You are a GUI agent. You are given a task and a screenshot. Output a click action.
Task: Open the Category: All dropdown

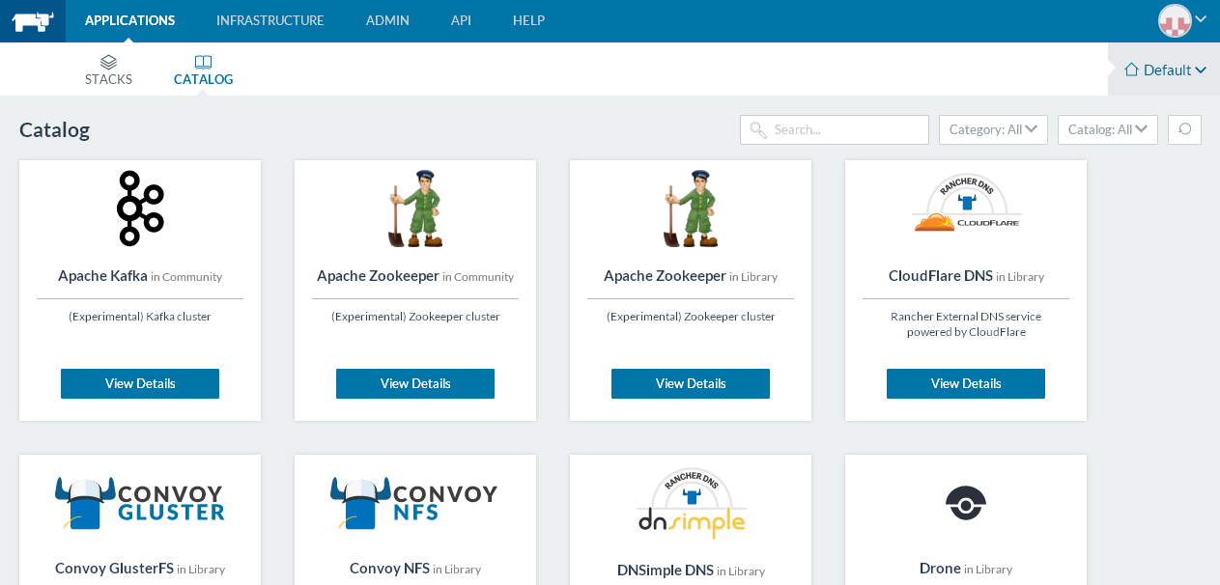993,129
